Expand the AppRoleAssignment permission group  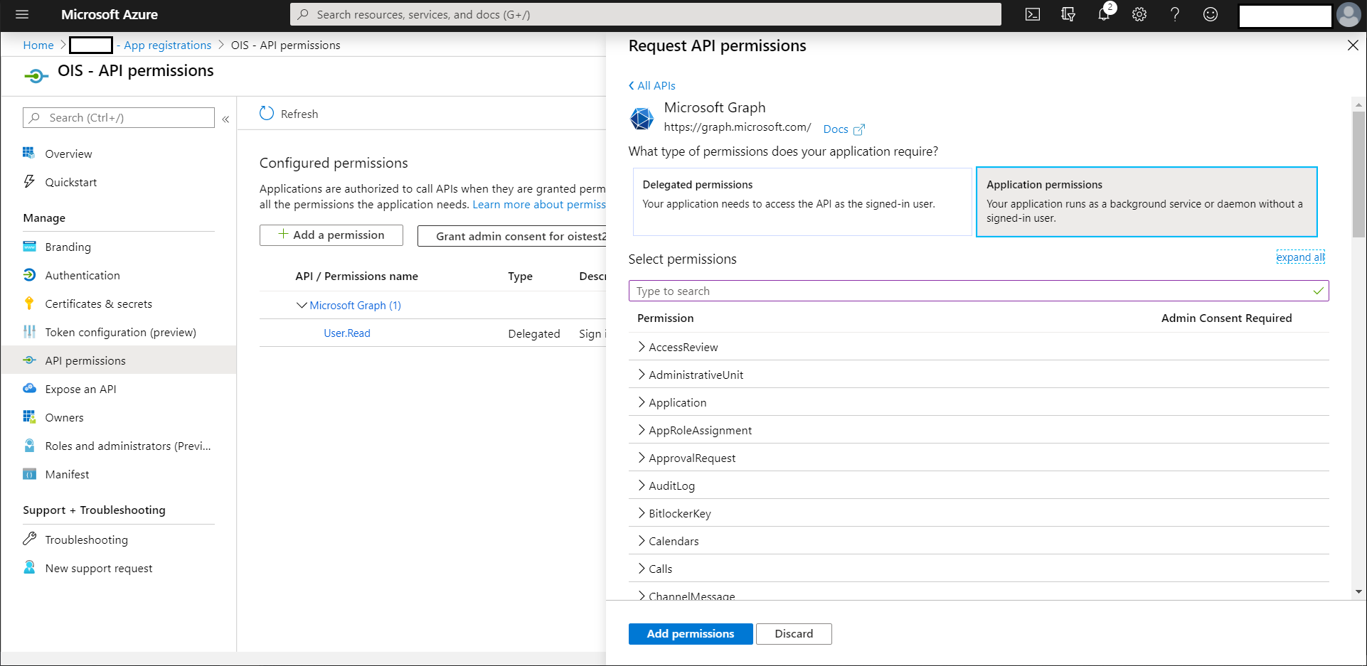(x=642, y=430)
